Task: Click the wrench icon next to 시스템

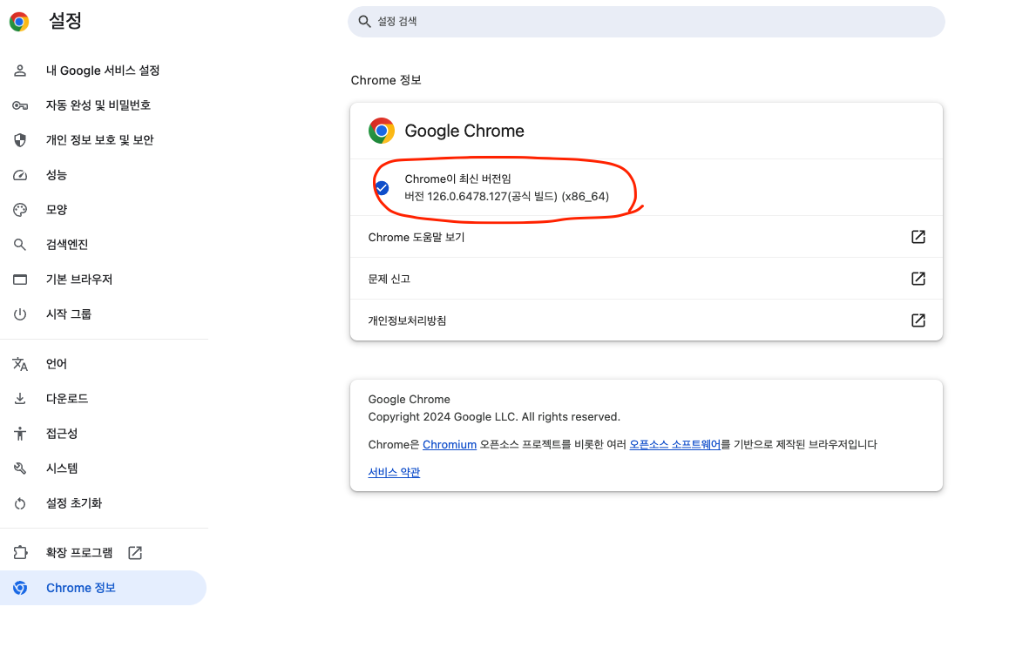Action: [20, 469]
